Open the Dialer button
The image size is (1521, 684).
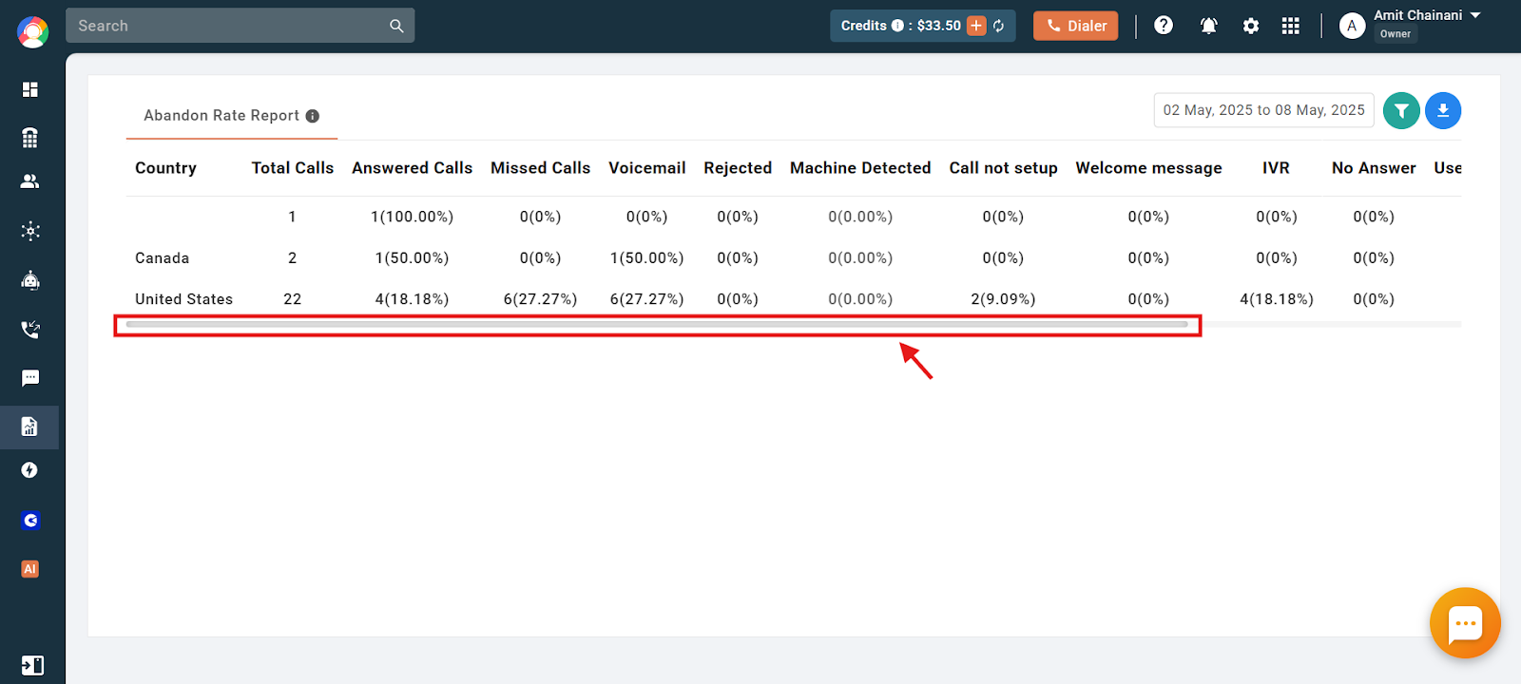[1076, 26]
